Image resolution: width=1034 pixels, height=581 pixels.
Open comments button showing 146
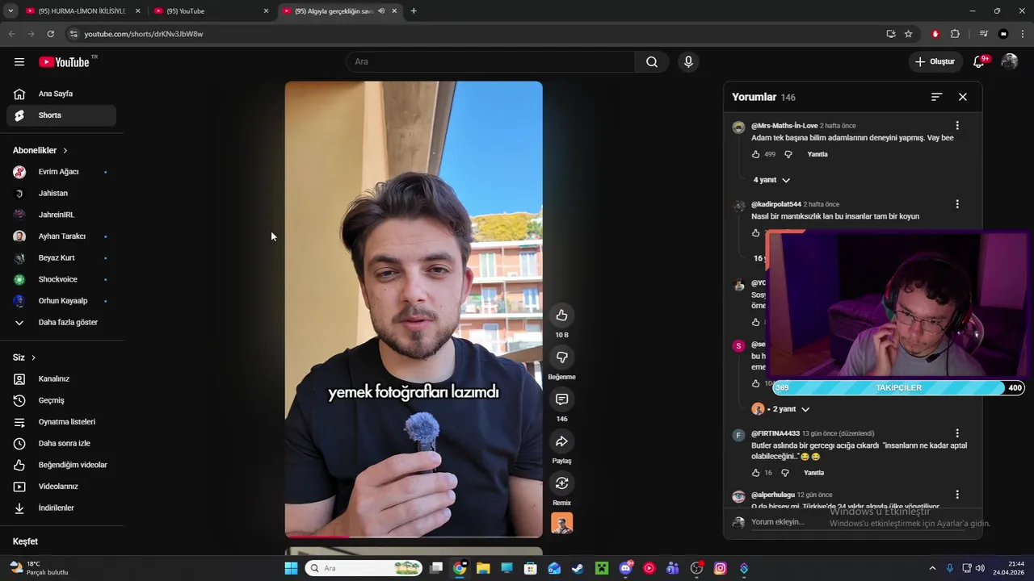(561, 399)
